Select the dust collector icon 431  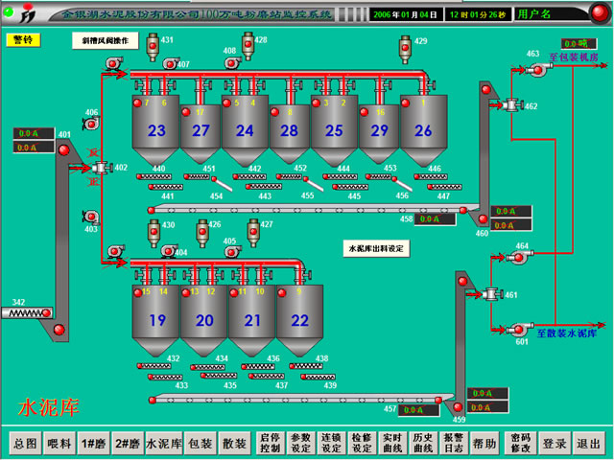tap(153, 45)
